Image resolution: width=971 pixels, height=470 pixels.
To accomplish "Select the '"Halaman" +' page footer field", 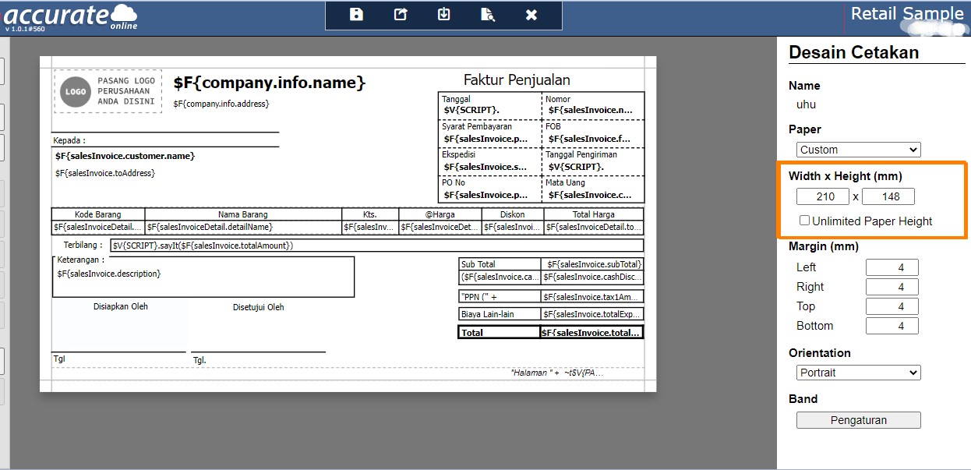I will tap(557, 373).
